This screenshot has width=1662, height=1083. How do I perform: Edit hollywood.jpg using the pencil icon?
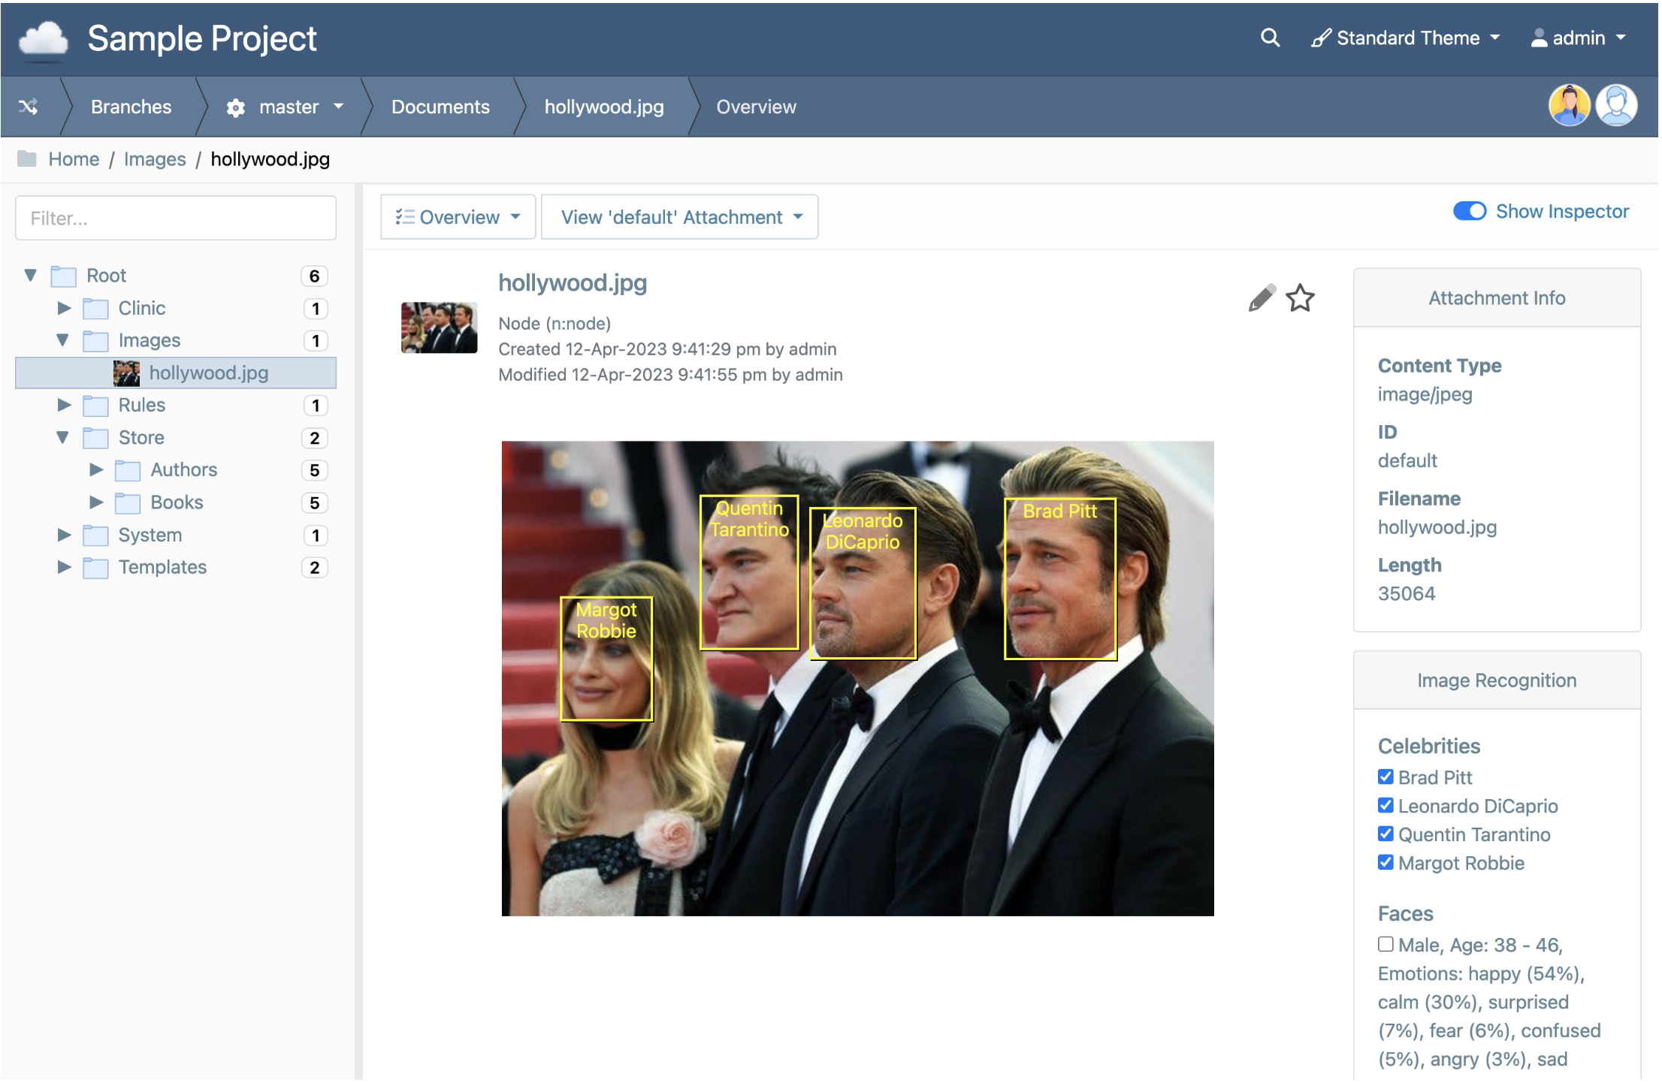(1260, 298)
